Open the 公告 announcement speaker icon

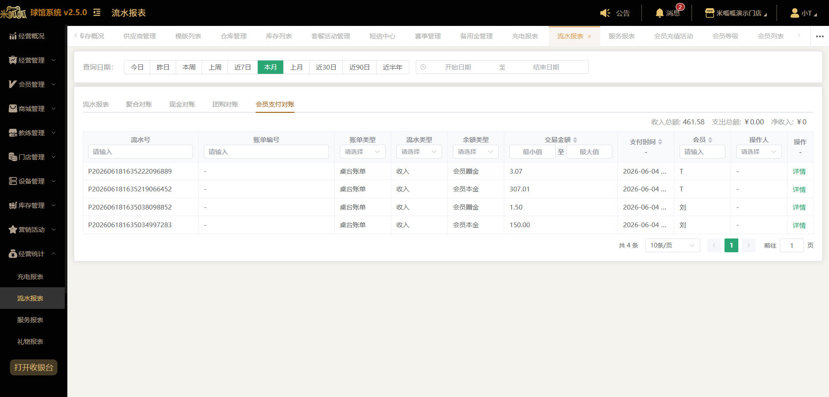point(605,13)
